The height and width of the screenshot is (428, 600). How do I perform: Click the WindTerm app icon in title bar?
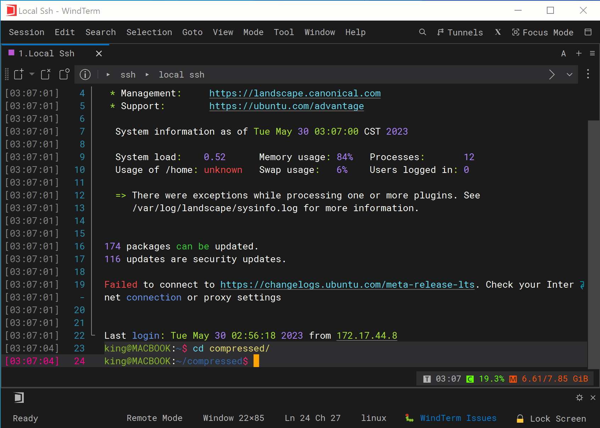coord(11,11)
